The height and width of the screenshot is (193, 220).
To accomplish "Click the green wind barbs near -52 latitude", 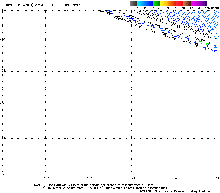I will pyautogui.click(x=202, y=42).
